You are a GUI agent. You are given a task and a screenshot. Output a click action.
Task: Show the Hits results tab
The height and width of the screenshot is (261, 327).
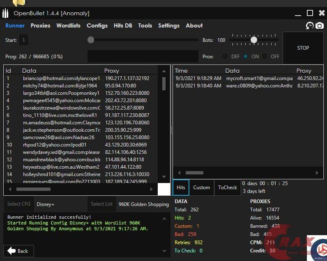[x=181, y=188]
